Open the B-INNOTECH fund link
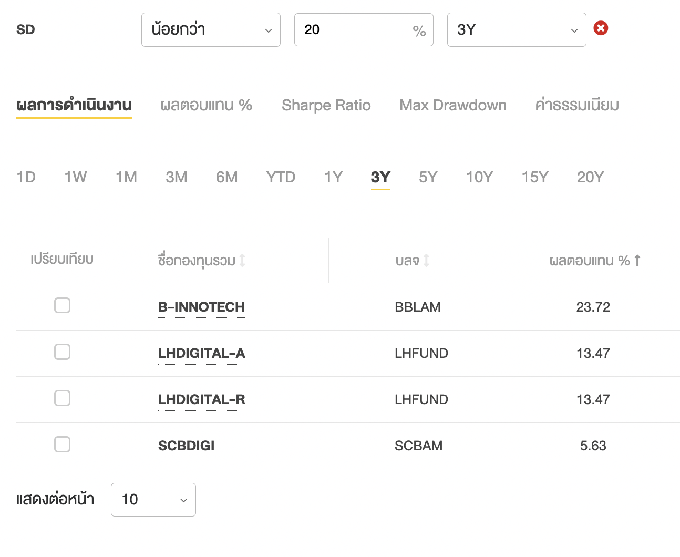This screenshot has width=680, height=557. [201, 307]
